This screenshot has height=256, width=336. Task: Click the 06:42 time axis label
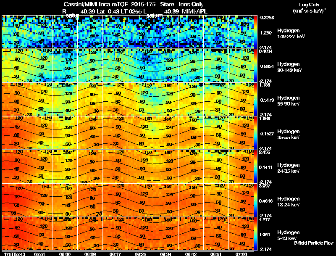191,254
